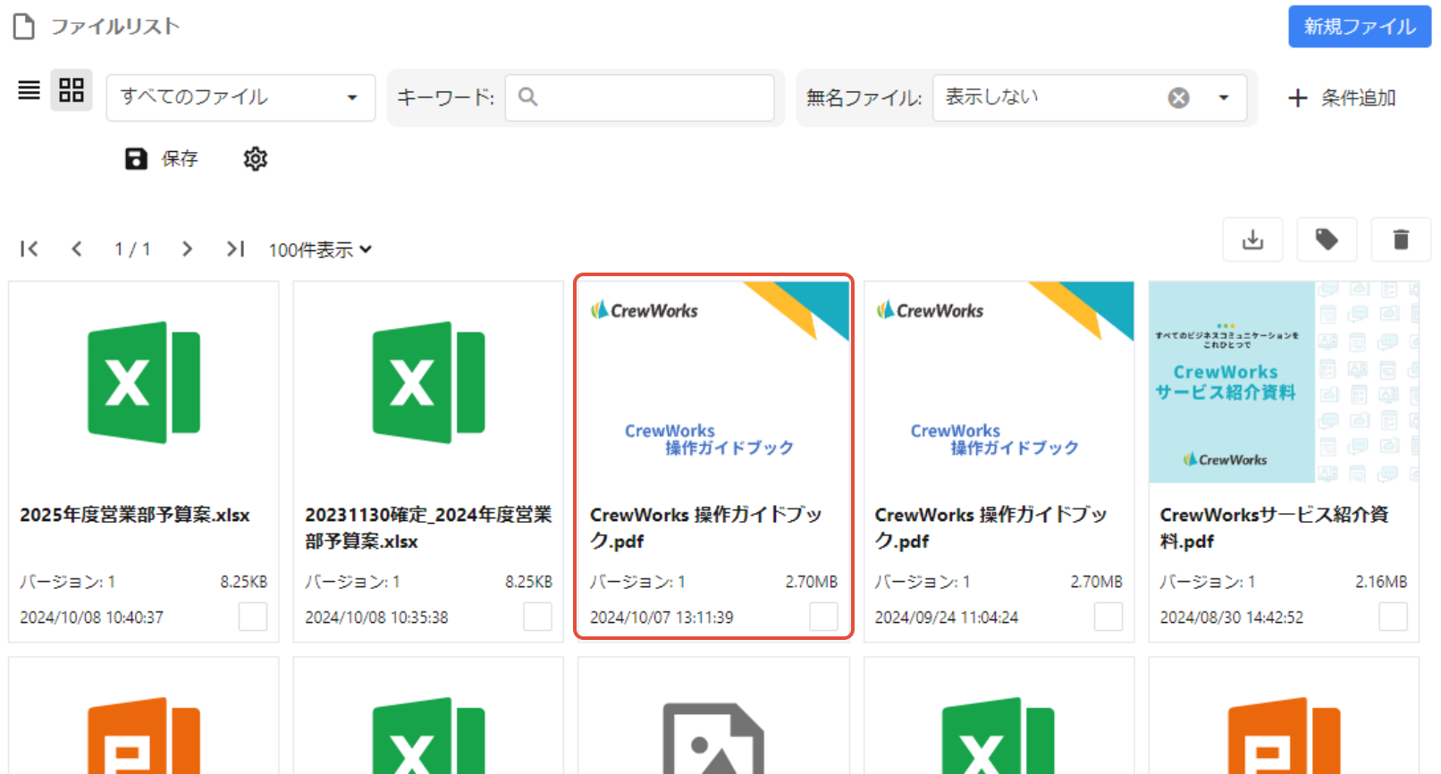Click the 新規ファイル button
The height and width of the screenshot is (774, 1441).
coord(1360,27)
